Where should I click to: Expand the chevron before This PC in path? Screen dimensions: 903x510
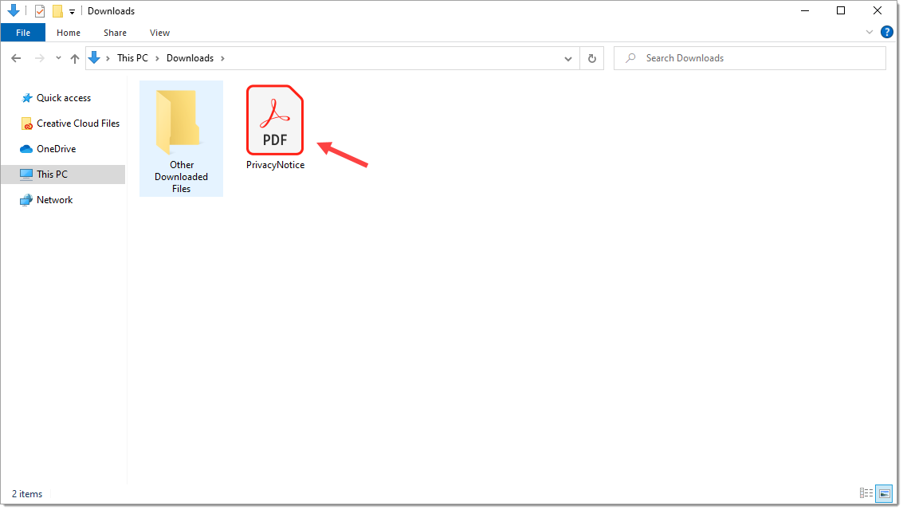click(108, 58)
